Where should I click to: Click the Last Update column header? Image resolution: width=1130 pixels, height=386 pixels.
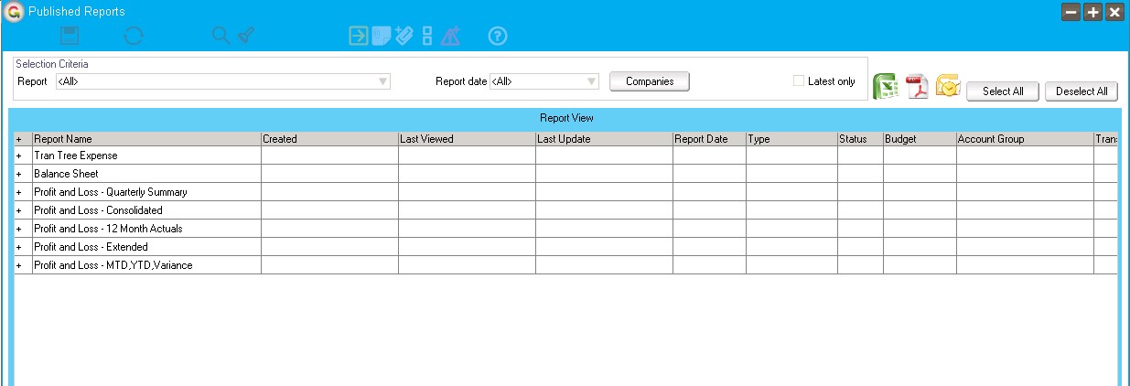(604, 139)
